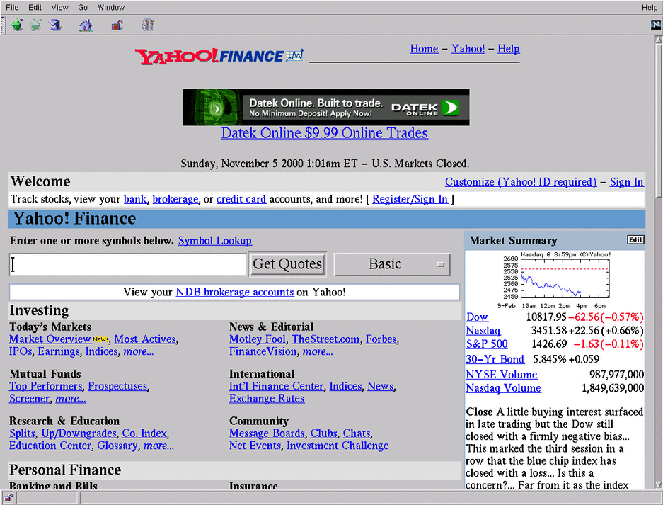Follow the Home link in header
663x505 pixels.
click(424, 49)
